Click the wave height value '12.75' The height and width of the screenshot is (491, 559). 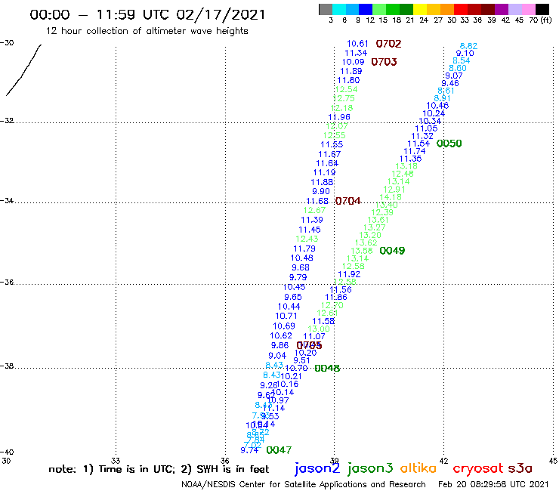pos(344,98)
